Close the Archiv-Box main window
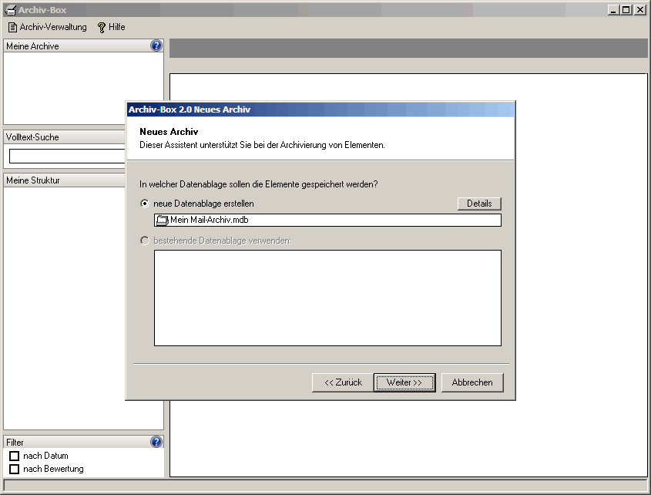 tap(639, 10)
